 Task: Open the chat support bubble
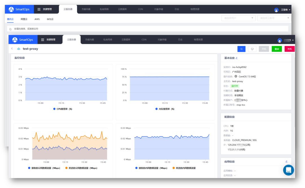288,170
